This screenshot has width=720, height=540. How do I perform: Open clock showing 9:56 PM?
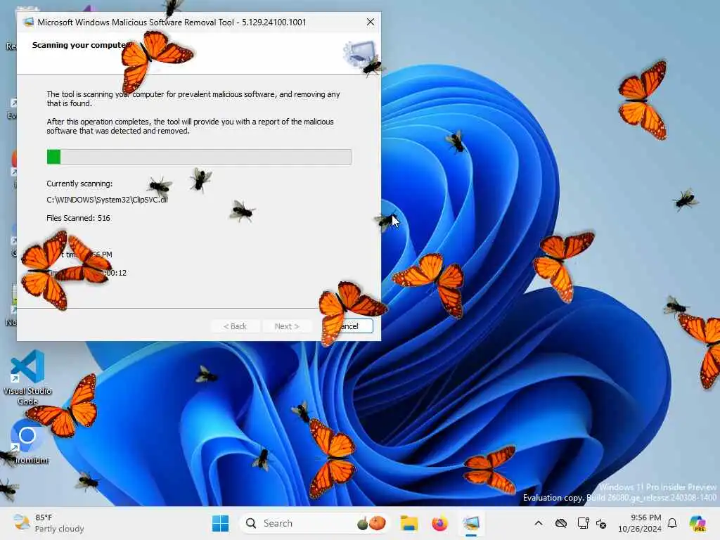pyautogui.click(x=640, y=523)
